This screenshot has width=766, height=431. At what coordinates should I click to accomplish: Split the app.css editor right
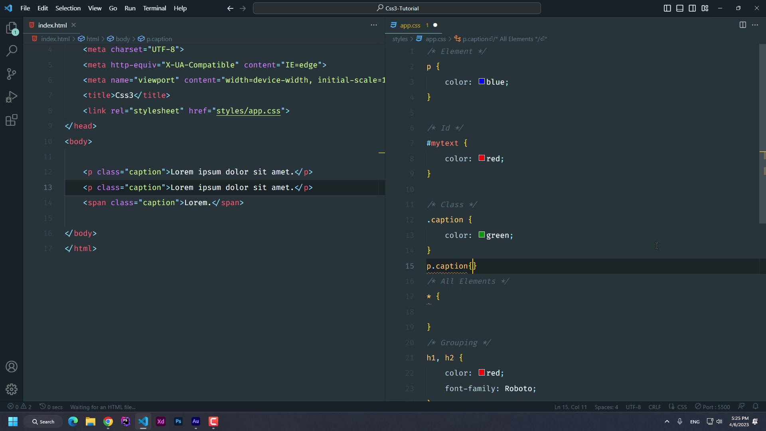point(742,25)
